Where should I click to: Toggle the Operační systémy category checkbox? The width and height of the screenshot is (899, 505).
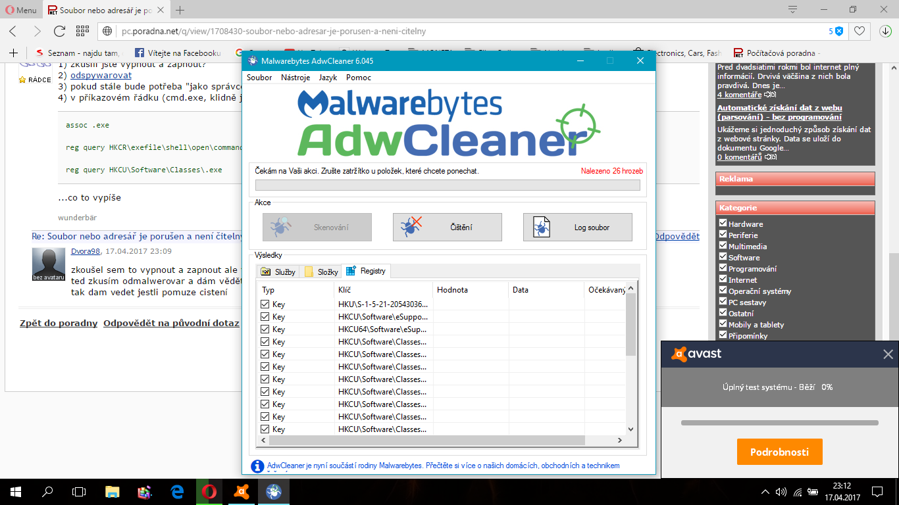click(723, 291)
